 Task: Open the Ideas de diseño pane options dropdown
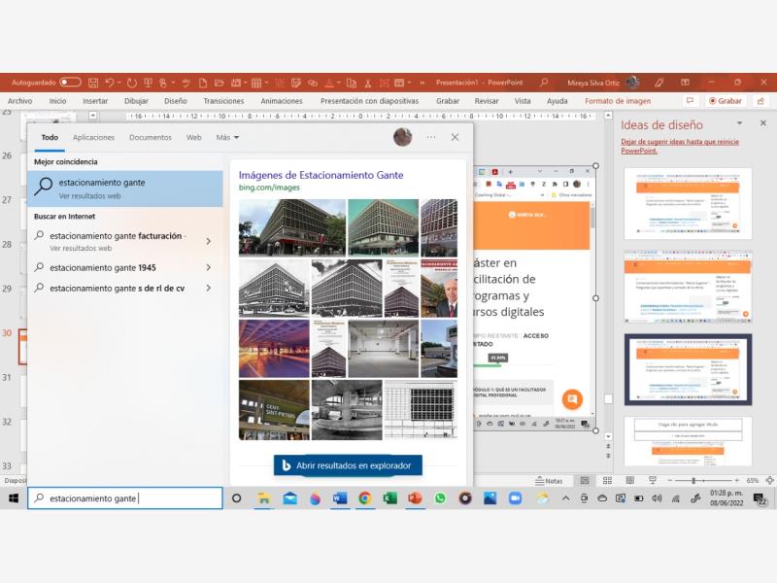[739, 123]
